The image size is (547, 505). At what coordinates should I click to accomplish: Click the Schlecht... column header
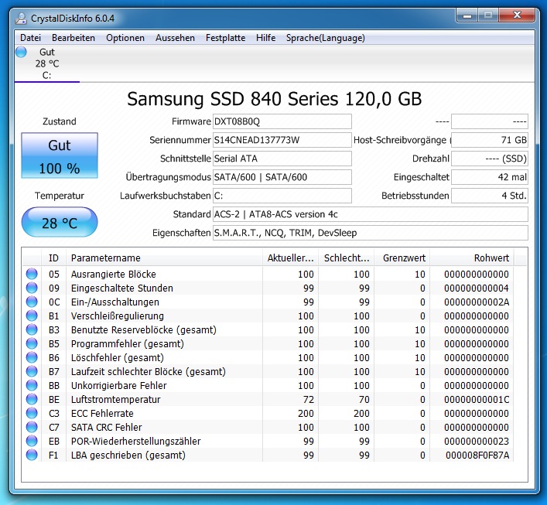point(346,258)
